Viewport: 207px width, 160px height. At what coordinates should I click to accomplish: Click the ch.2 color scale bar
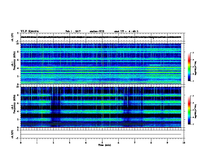(x=189, y=110)
